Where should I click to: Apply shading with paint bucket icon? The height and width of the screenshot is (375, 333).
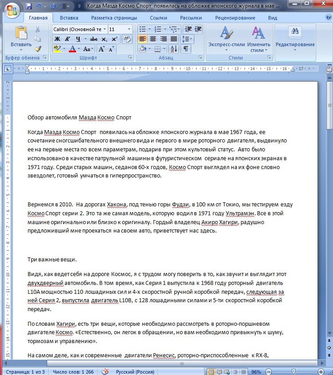tap(143, 49)
